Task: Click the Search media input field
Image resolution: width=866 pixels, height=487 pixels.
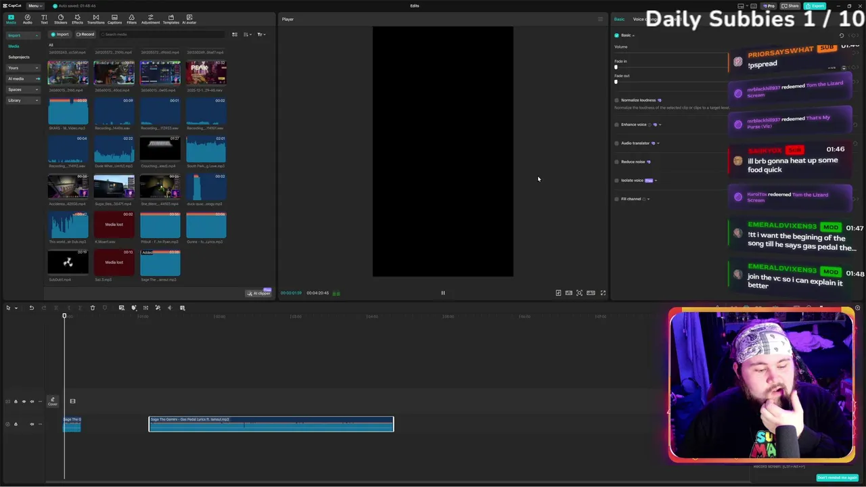Action: pos(162,34)
